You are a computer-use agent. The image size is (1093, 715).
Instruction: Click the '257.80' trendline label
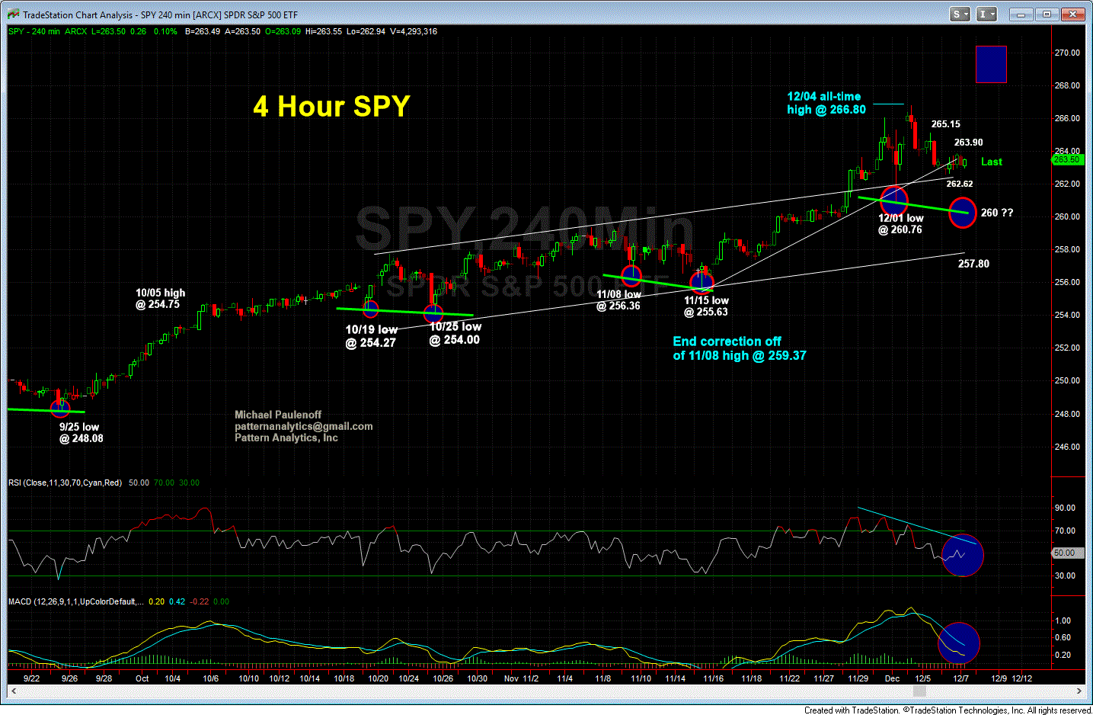tap(973, 264)
